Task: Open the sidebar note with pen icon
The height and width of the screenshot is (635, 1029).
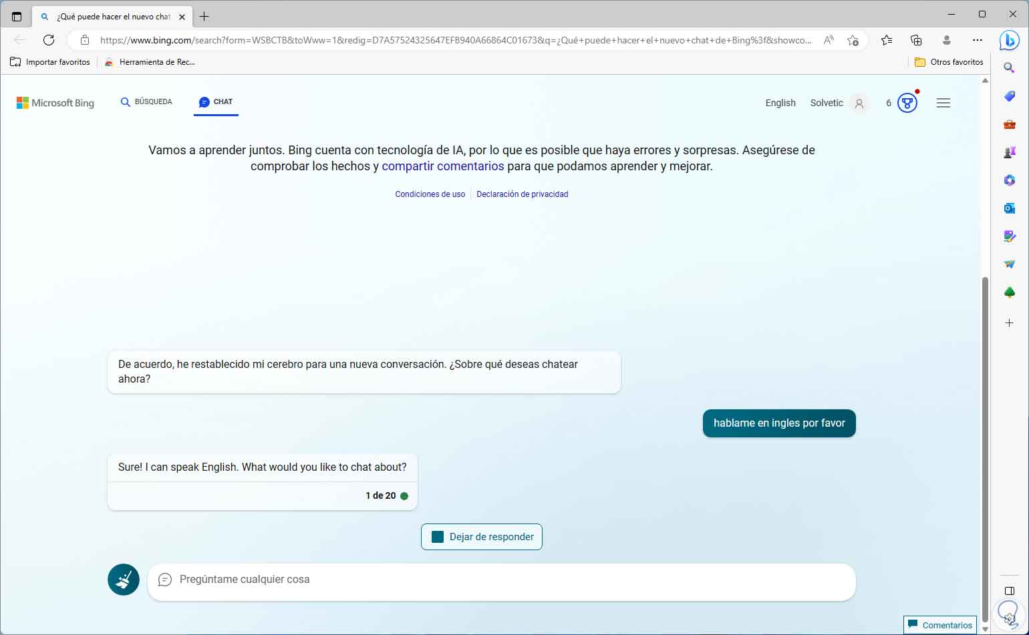Action: (x=1010, y=236)
